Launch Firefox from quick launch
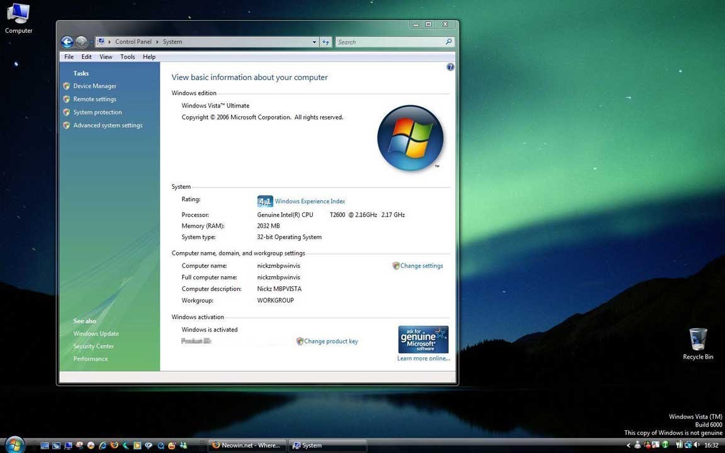The height and width of the screenshot is (453, 725). coord(114,445)
